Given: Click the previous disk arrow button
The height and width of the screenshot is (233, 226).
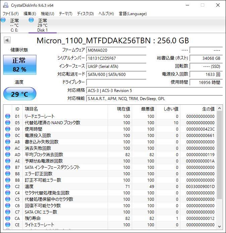Looking at the screenshot, I should pos(7,40).
